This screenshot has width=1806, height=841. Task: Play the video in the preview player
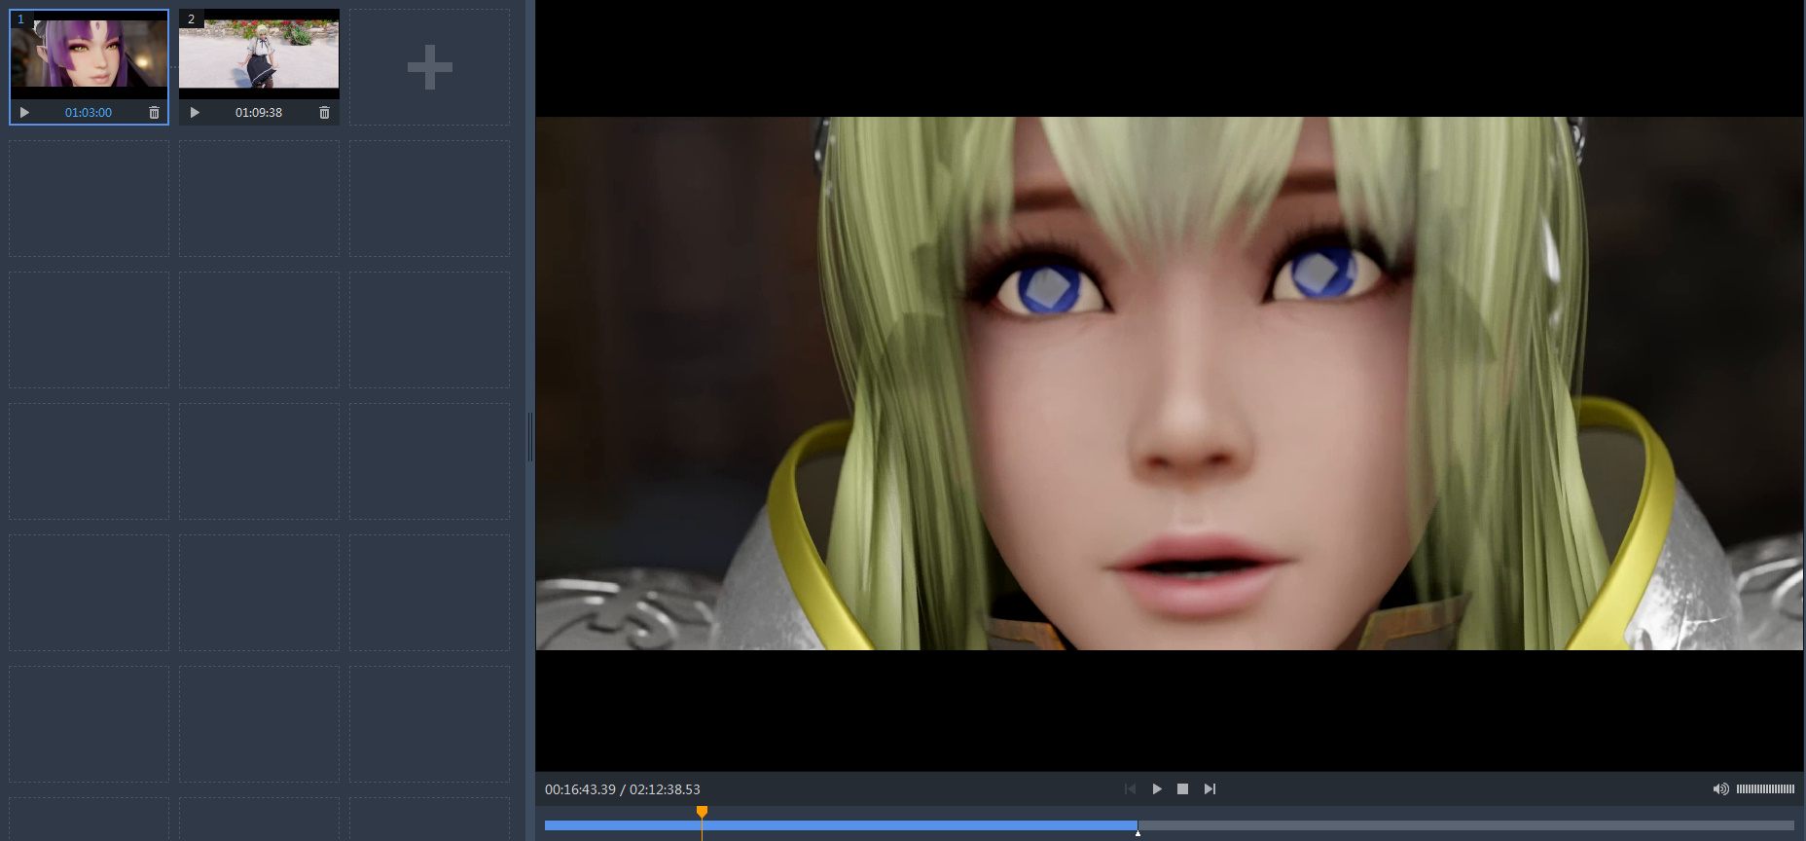pyautogui.click(x=1157, y=789)
